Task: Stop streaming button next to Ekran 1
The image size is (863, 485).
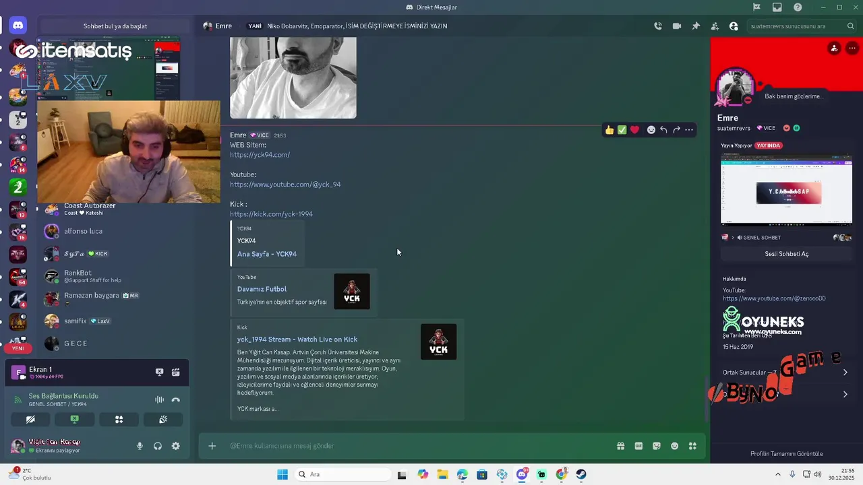Action: [159, 372]
